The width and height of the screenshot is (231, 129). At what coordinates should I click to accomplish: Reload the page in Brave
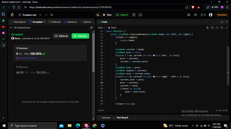14,7
